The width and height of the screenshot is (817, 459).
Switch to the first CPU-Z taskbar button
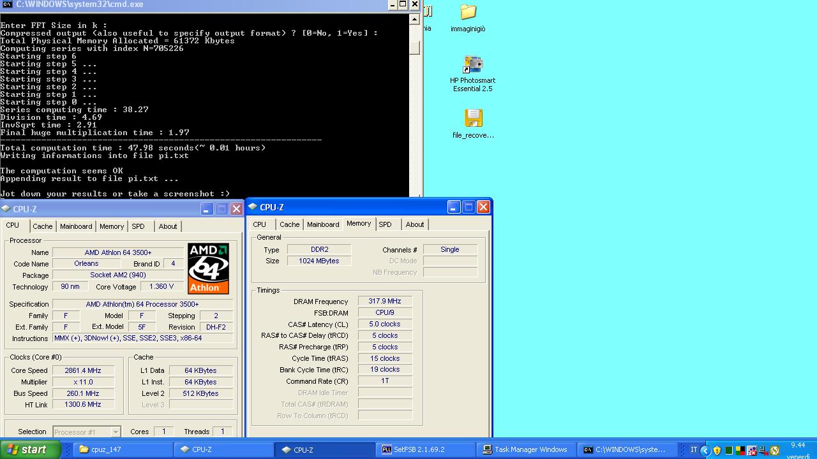click(x=223, y=449)
